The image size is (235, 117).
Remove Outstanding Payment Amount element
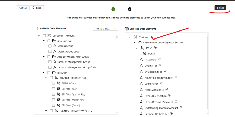point(181,107)
